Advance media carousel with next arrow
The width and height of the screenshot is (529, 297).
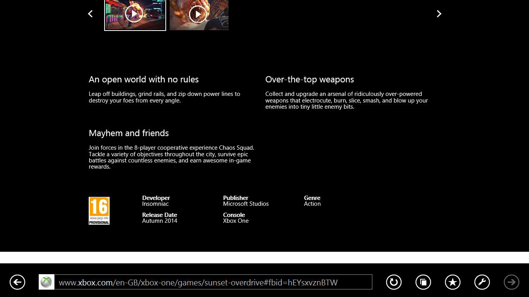pos(439,14)
